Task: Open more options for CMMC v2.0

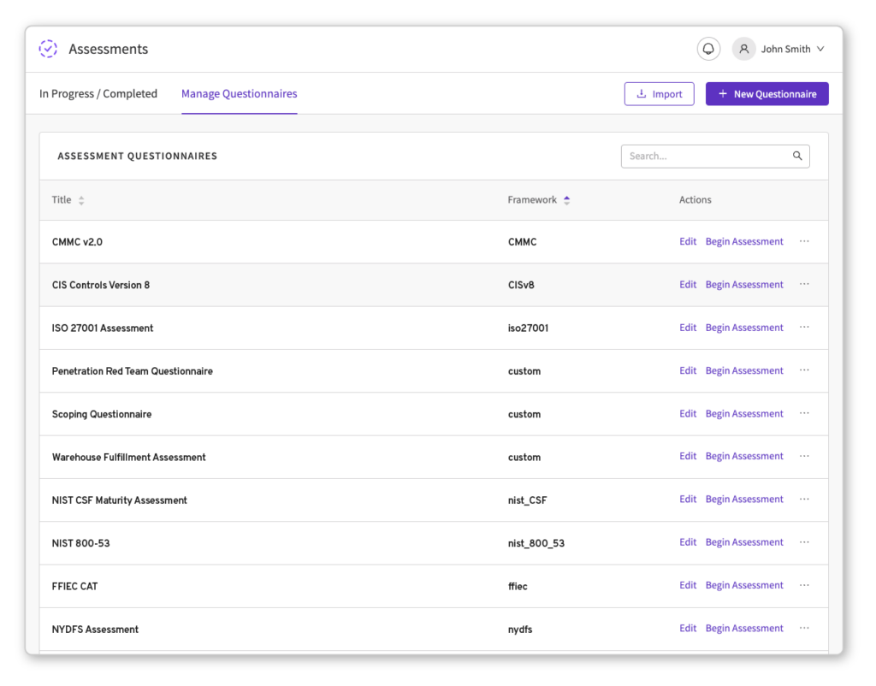Action: click(804, 241)
